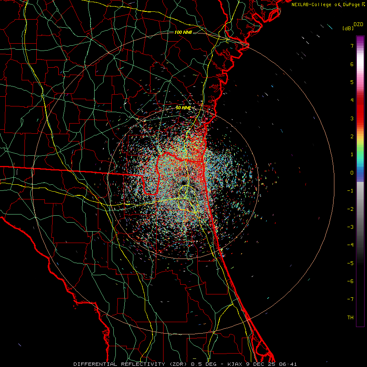Click the -6 value on the color scale
This screenshot has width=367, height=367.
350,281
